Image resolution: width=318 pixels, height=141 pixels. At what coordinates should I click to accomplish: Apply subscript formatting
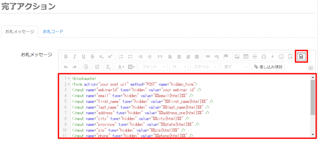coord(101,57)
